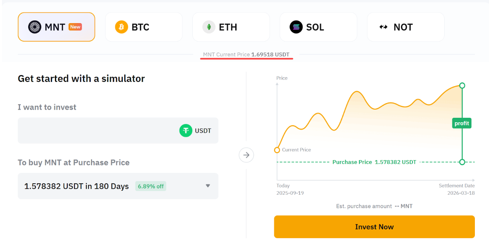
Task: Click the circled right arrow icon
Action: 246,155
